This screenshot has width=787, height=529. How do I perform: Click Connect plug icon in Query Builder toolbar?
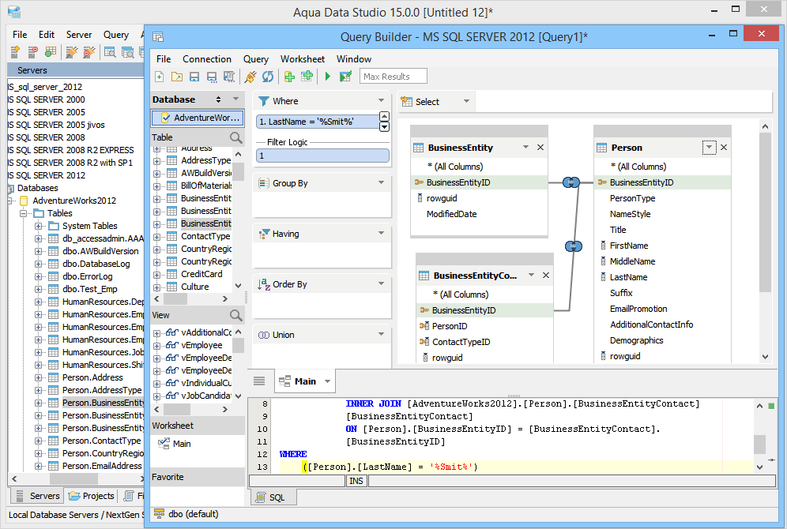250,77
